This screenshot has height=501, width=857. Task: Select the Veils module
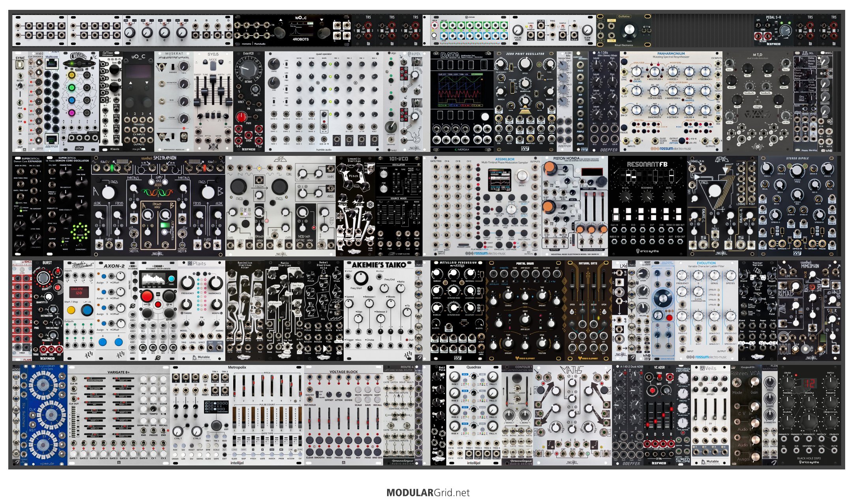click(711, 415)
